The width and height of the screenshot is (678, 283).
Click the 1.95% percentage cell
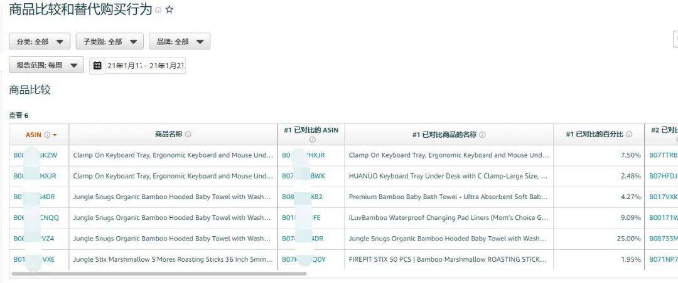(x=630, y=259)
